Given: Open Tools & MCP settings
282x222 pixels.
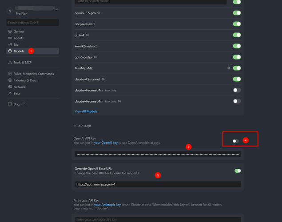Looking at the screenshot, I should (x=23, y=62).
